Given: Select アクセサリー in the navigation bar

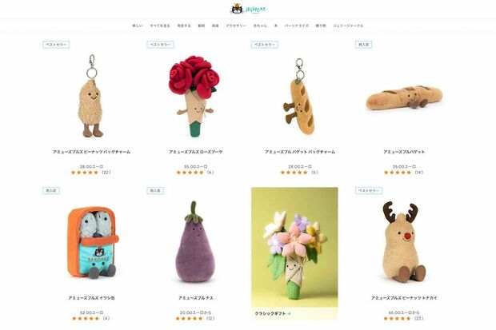Looking at the screenshot, I should pyautogui.click(x=236, y=26).
